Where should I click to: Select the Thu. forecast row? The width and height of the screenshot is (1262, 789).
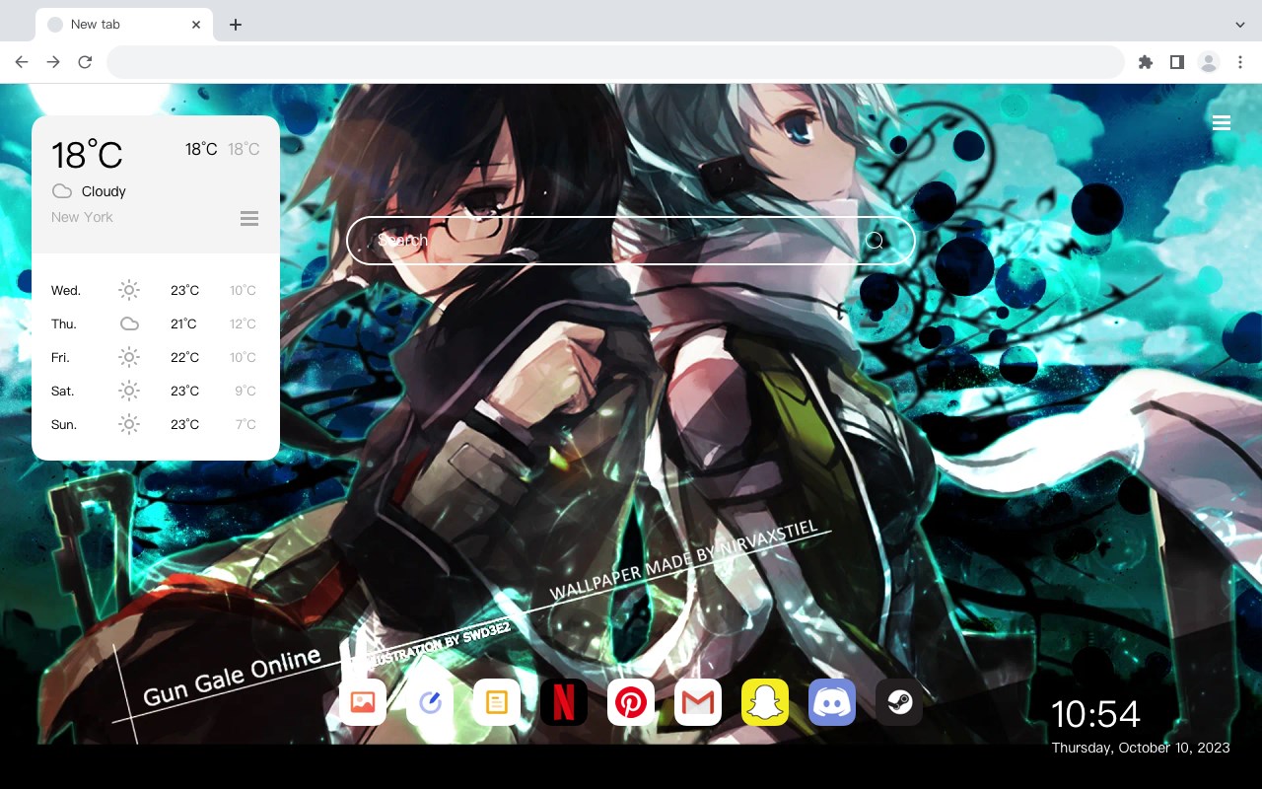coord(156,323)
